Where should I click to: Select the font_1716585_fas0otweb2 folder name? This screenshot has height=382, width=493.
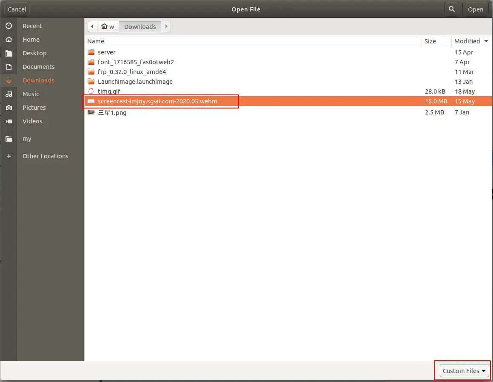136,62
